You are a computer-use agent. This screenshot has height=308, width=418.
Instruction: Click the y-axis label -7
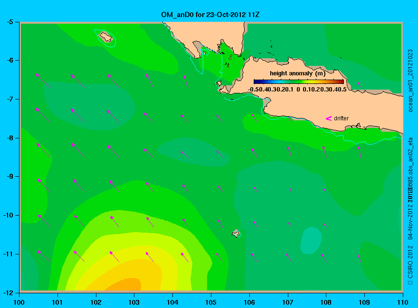[10, 99]
